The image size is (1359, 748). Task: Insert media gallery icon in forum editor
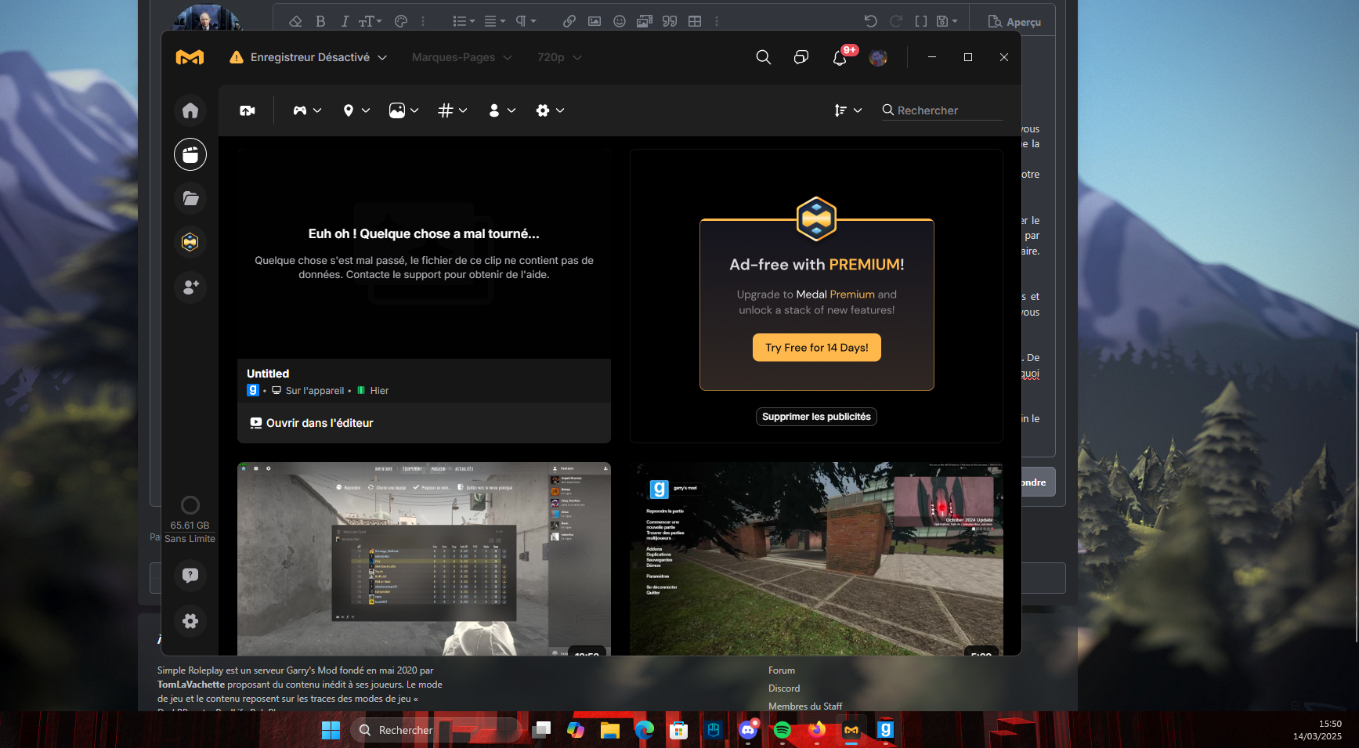pyautogui.click(x=645, y=21)
